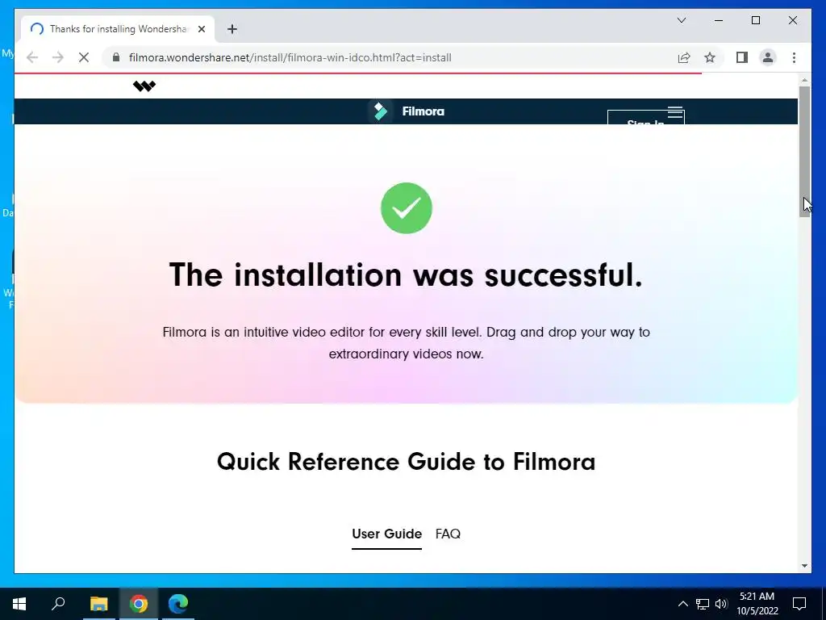The image size is (826, 620).
Task: Open File Explorer from the taskbar
Action: 98,604
